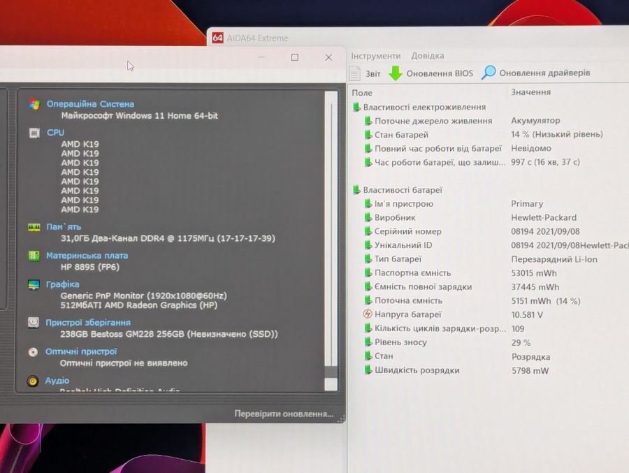The width and height of the screenshot is (629, 473).
Task: Click the monitor icon beside Графіка
Action: coord(34,284)
